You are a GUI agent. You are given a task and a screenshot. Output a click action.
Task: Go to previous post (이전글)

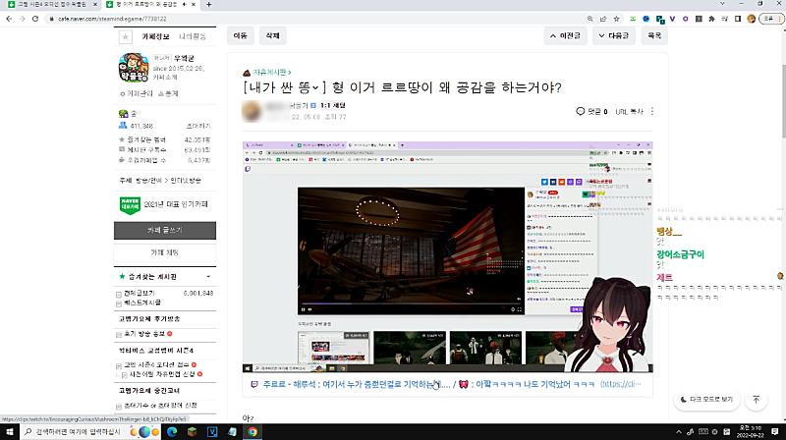[x=566, y=35]
